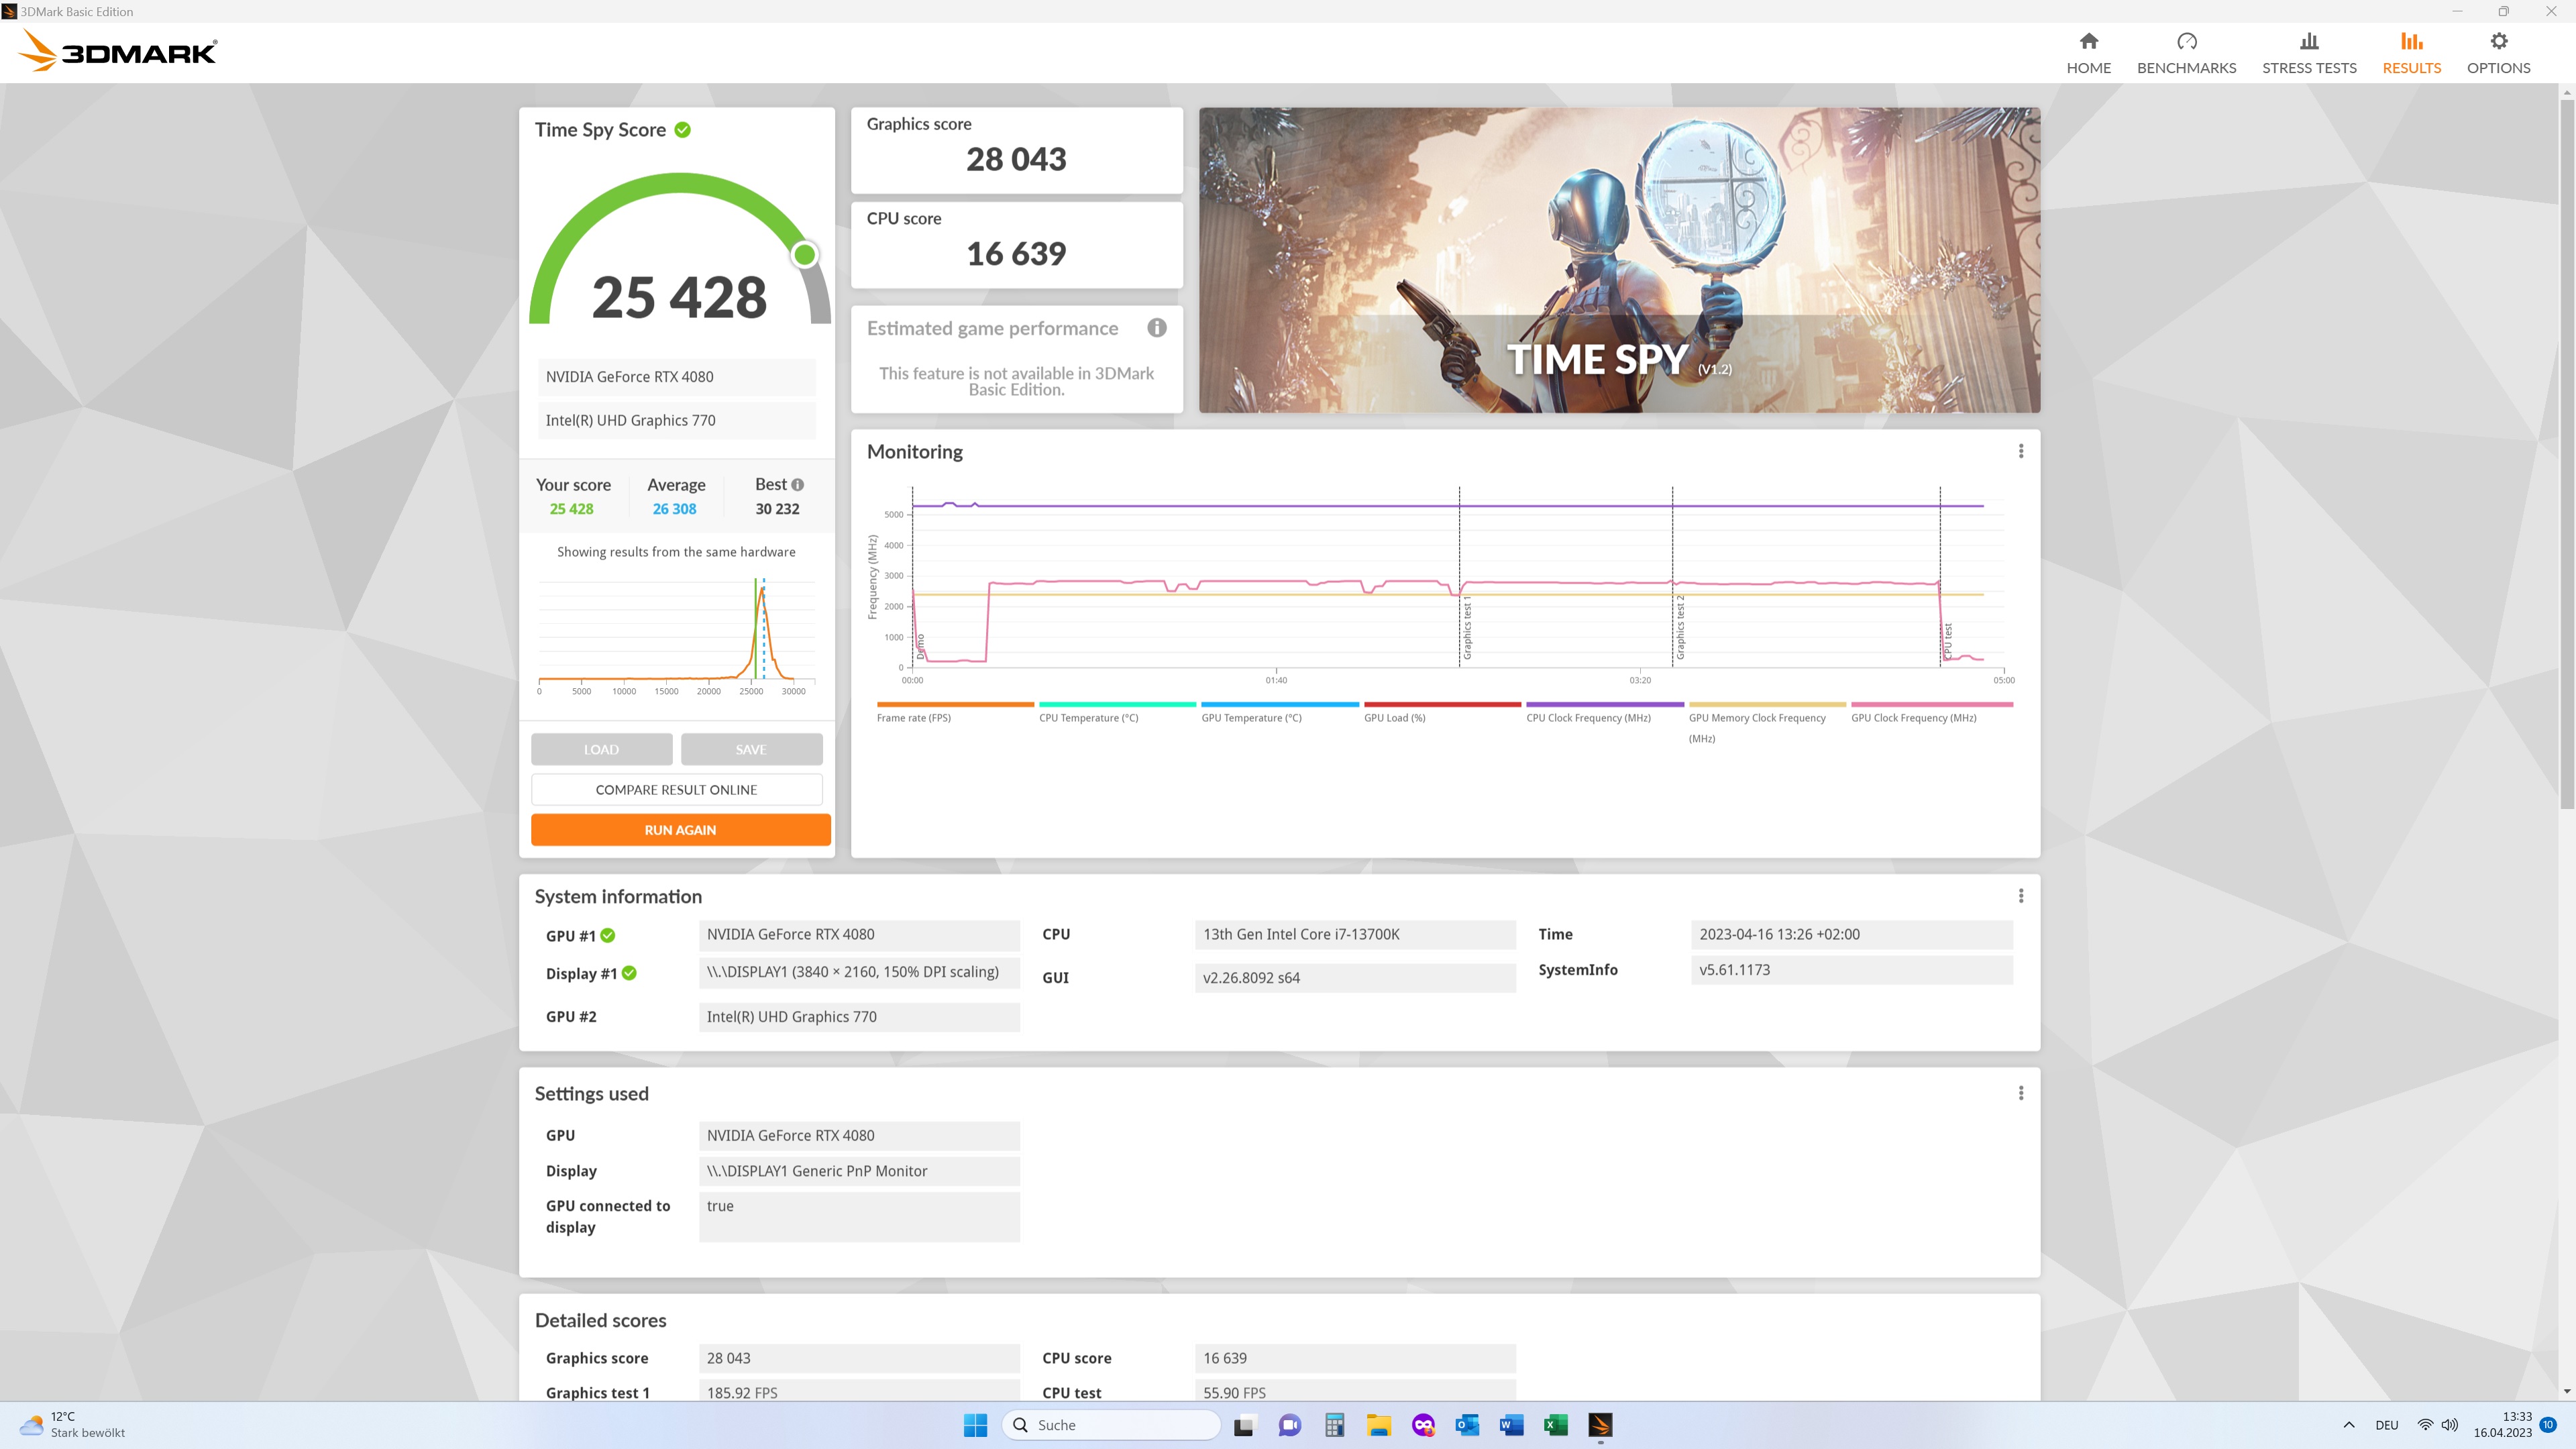Click Compare Result Online
This screenshot has height=1449, width=2576.
point(676,790)
